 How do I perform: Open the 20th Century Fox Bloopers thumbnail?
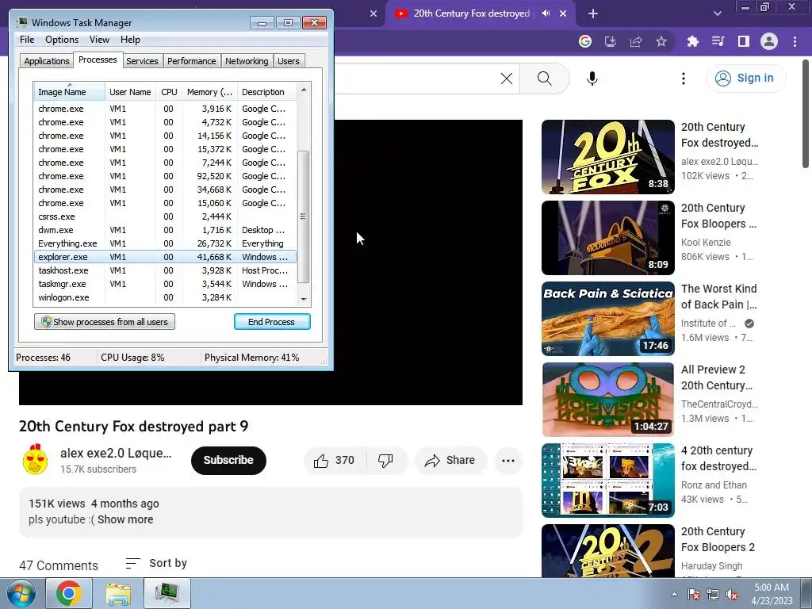[x=608, y=238]
